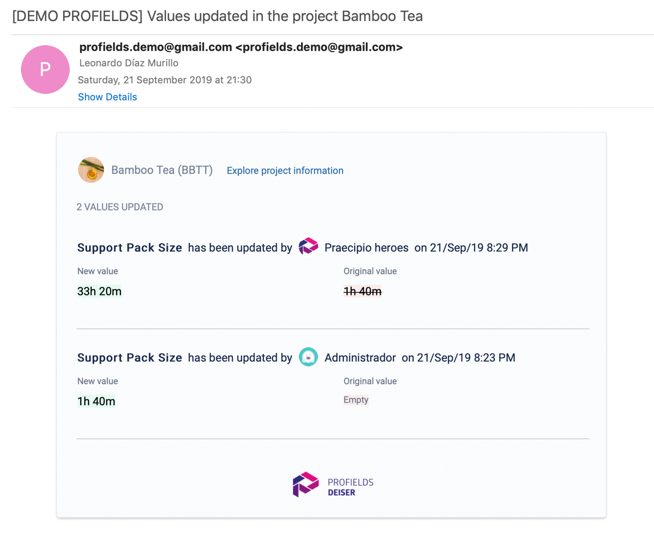The image size is (654, 546).
Task: Click the PROFIELDS DEISER footer text
Action: (351, 487)
